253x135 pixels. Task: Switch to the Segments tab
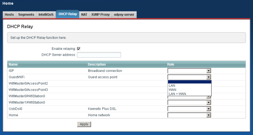[26, 15]
